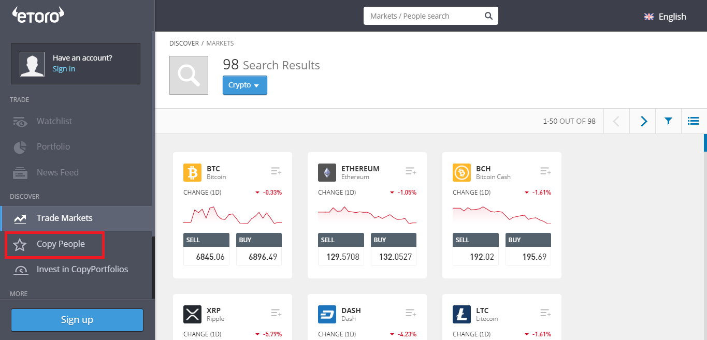Click the Ripple name text

pyautogui.click(x=215, y=319)
